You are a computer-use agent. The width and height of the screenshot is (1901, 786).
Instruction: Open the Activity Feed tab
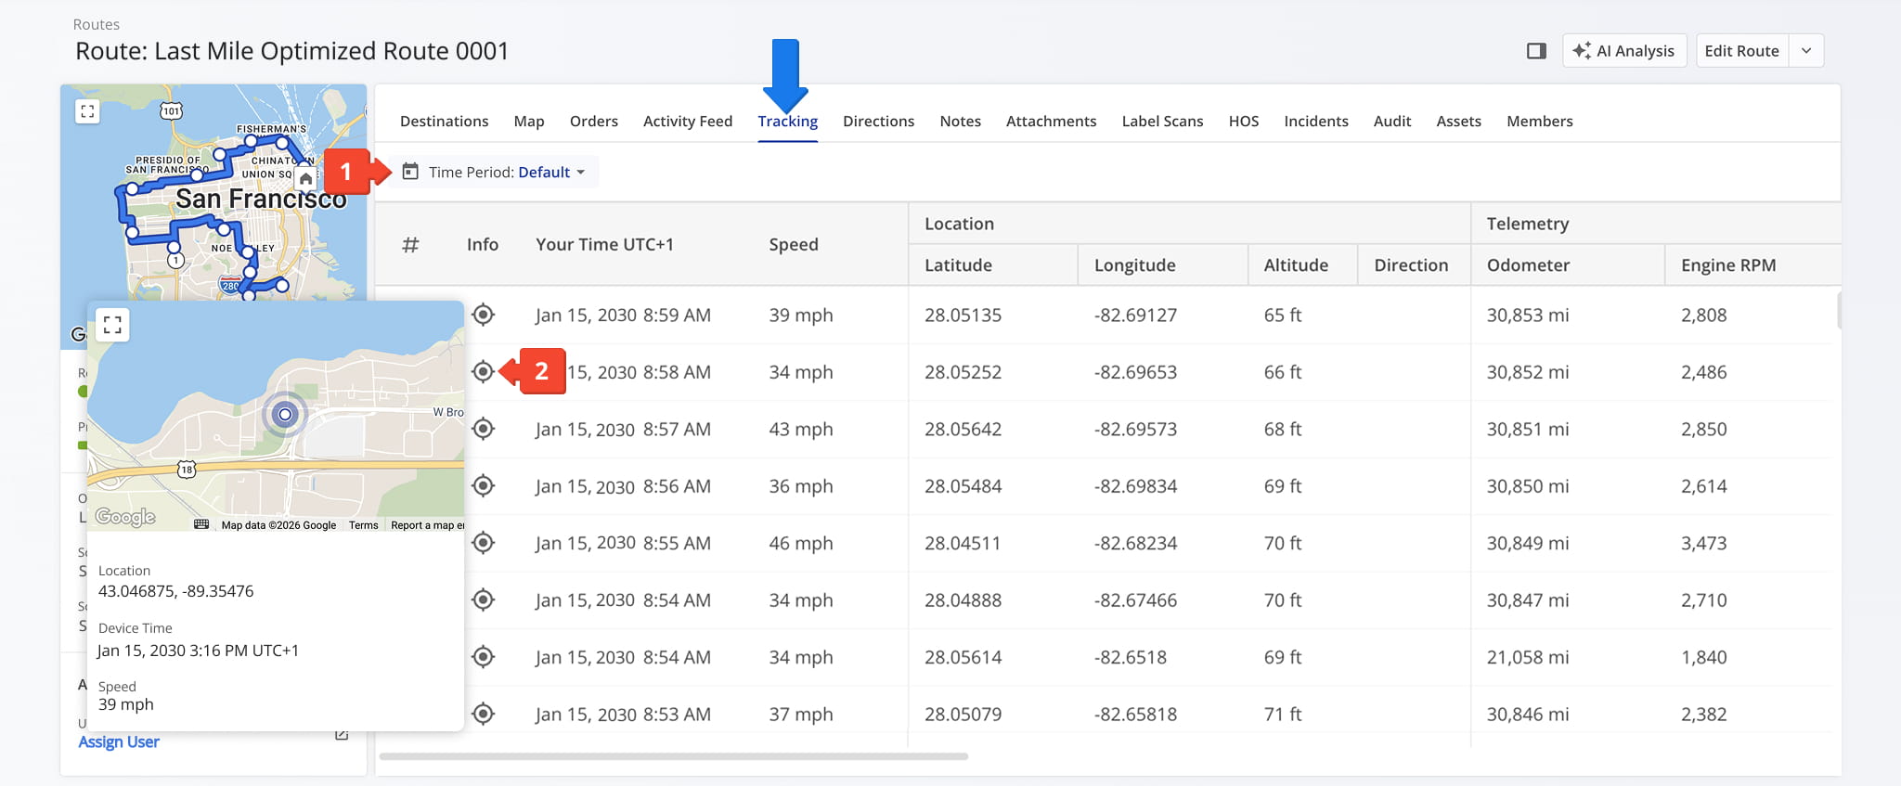688,122
